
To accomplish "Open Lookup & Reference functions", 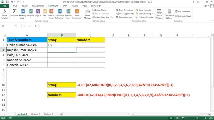I will pos(60,14).
